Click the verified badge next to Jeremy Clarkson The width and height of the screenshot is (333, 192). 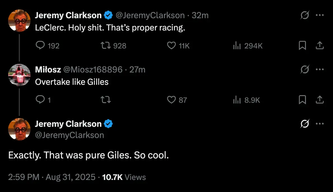[x=108, y=15]
